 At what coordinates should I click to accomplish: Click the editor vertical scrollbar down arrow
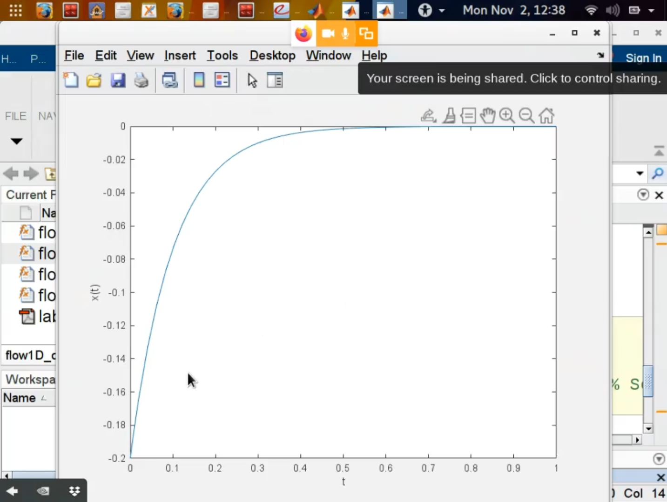click(x=648, y=428)
